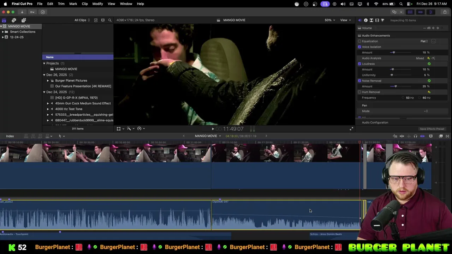Click viewer fullscreen arrows icon
This screenshot has width=452, height=254.
[351, 129]
